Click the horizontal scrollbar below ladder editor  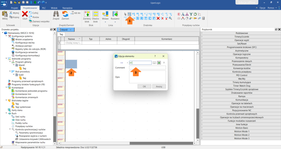point(127,143)
